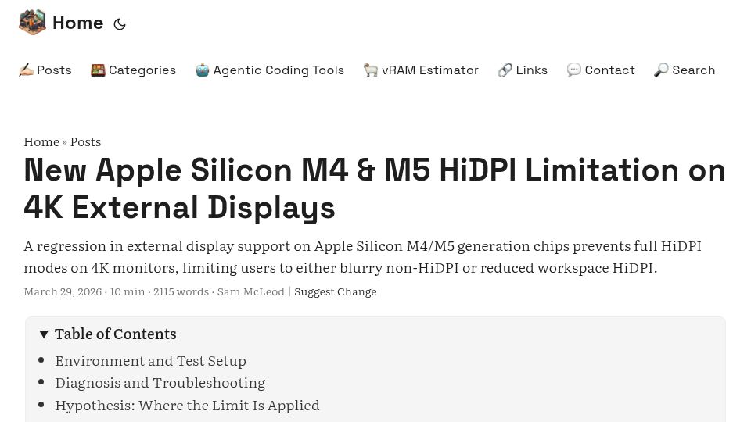The width and height of the screenshot is (751, 422).
Task: Open the Home site title link
Action: click(x=77, y=23)
